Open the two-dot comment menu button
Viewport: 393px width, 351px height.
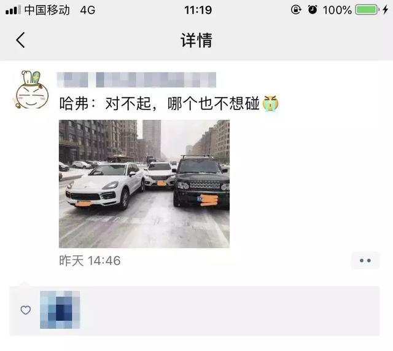[x=365, y=261]
